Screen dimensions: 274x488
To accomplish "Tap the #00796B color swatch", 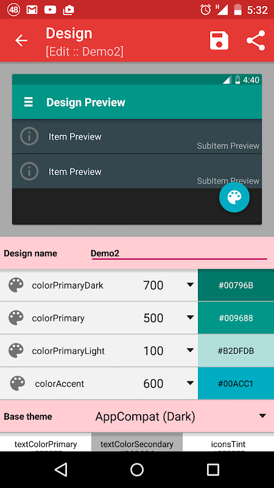I will tap(236, 285).
